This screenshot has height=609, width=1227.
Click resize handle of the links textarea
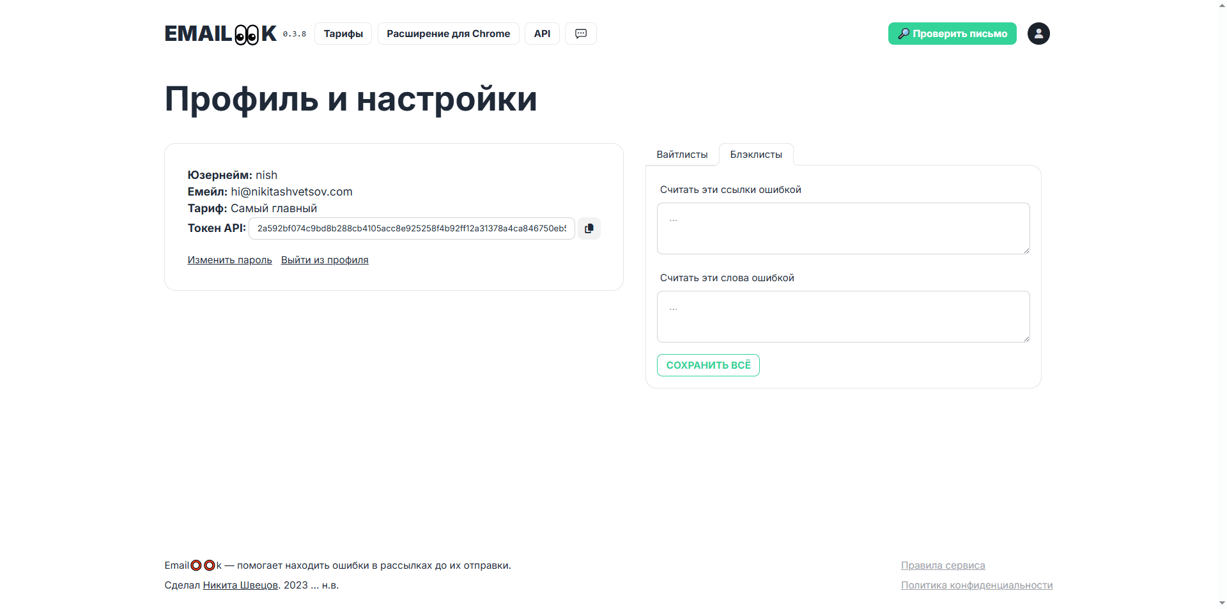pyautogui.click(x=1026, y=251)
